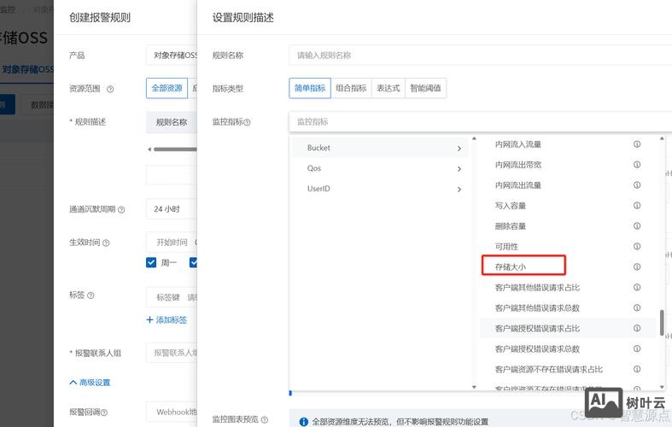Viewport: 672px width, 427px height.
Task: Click scrollbar thumb of metric list
Action: [662, 323]
